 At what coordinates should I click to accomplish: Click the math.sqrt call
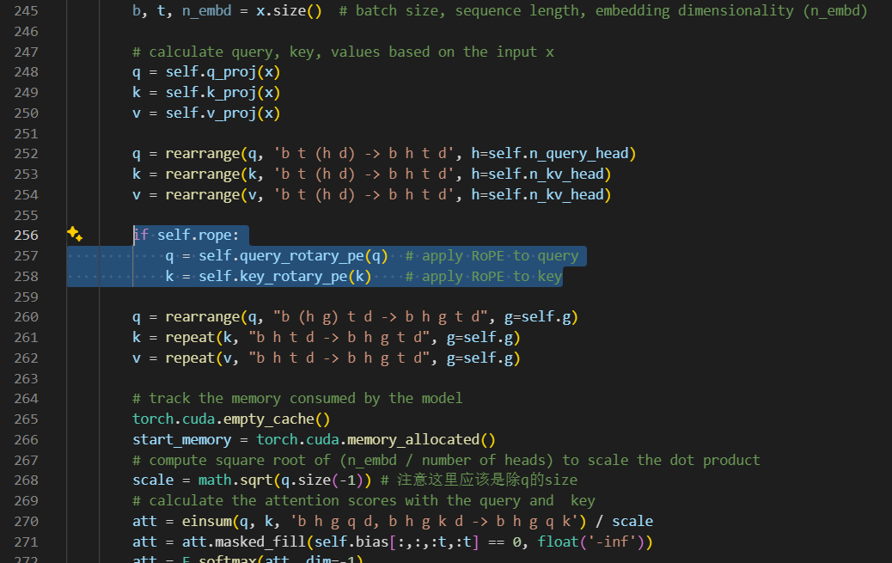point(227,480)
